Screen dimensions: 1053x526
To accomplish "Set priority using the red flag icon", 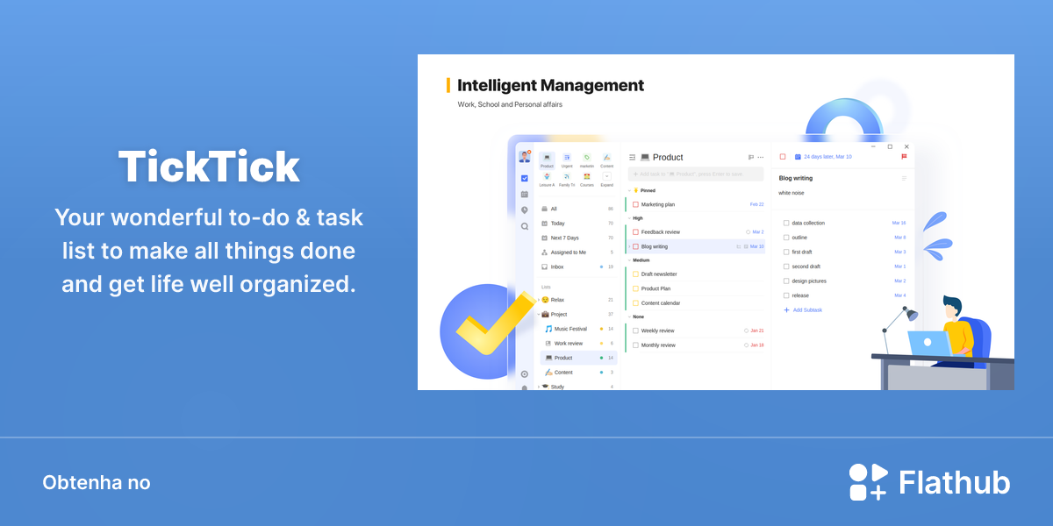I will [904, 156].
